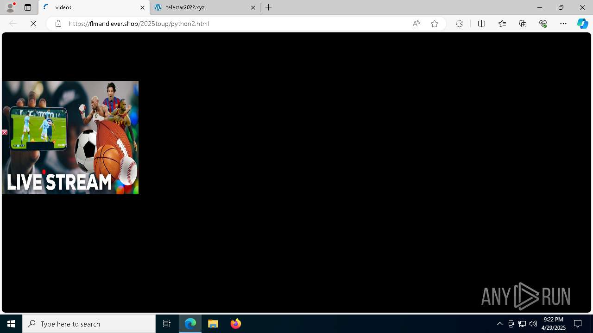
Task: View site information lock icon
Action: click(x=58, y=24)
